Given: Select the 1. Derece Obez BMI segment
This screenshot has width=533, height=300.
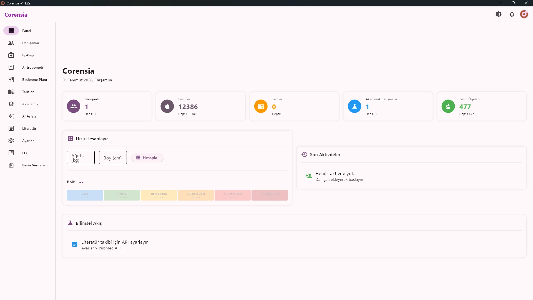Looking at the screenshot, I should pos(196,195).
